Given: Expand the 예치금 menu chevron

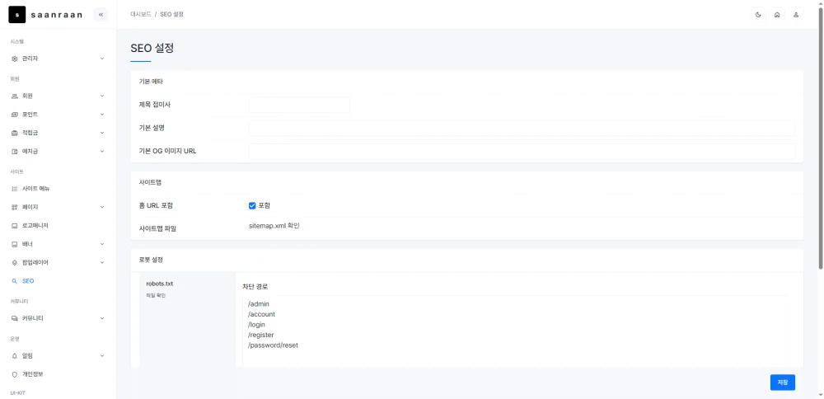Looking at the screenshot, I should tap(102, 152).
